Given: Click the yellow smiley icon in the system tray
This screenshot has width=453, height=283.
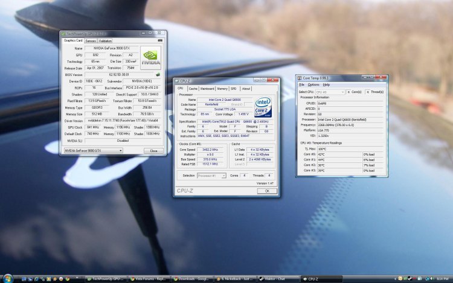Looking at the screenshot, I should 400,278.
